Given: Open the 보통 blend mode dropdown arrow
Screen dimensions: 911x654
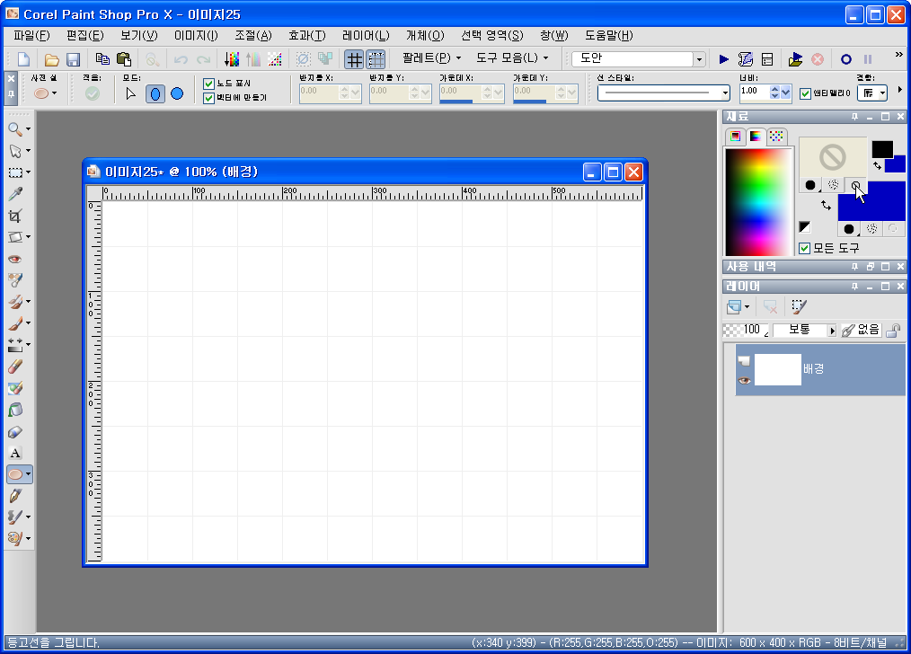Looking at the screenshot, I should coord(832,331).
